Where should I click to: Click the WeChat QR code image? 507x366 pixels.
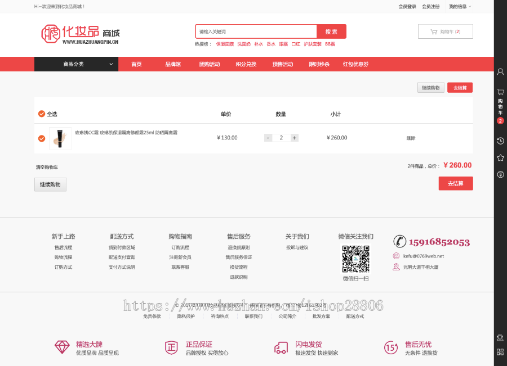355,259
